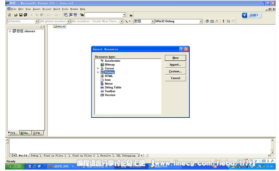Screen dimensions: 279x171
Task: Click the Find text input field
Action: tap(104, 15)
